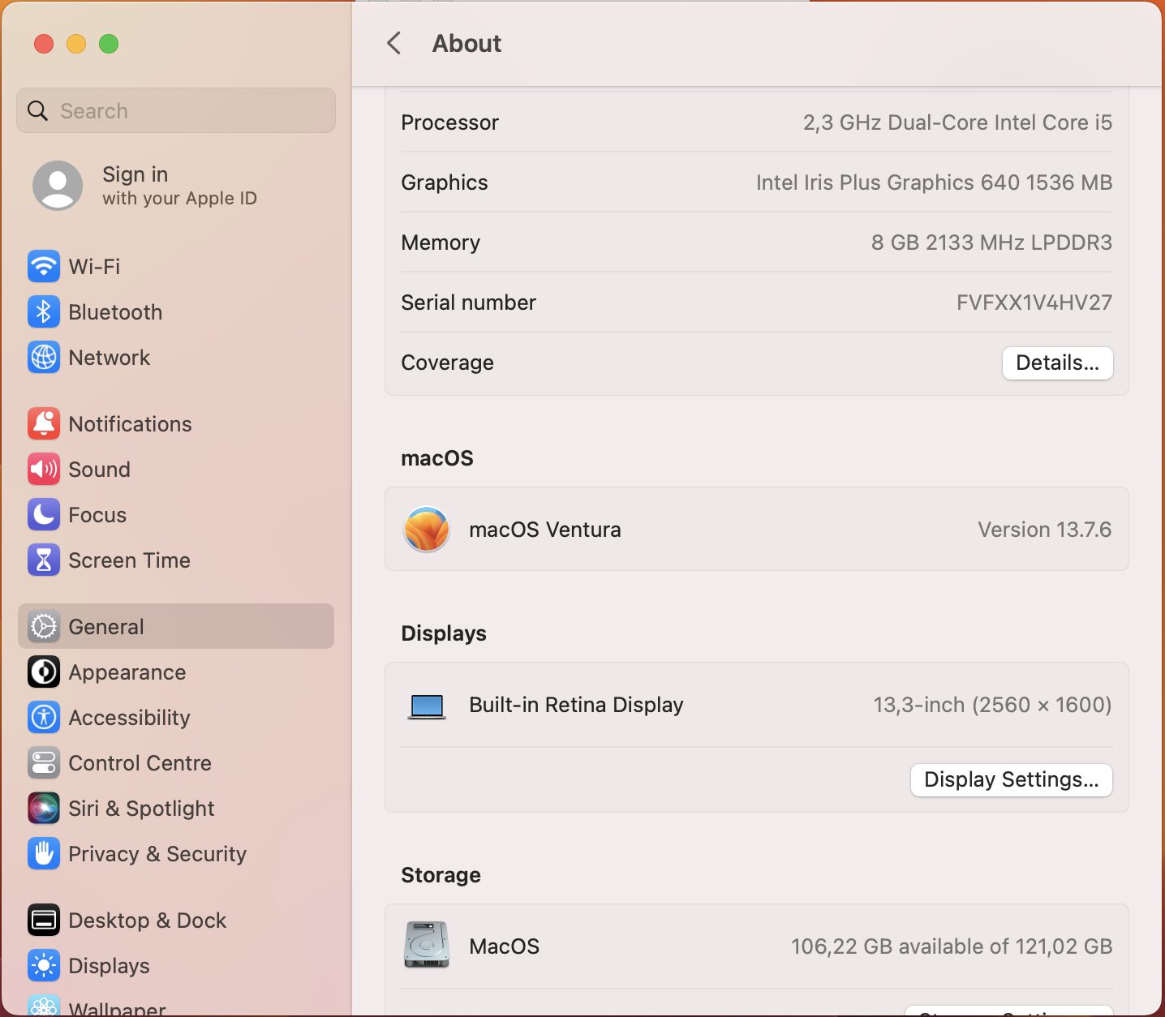The height and width of the screenshot is (1017, 1165).
Task: Open Display Settings for the Retina Display
Action: coord(1011,779)
